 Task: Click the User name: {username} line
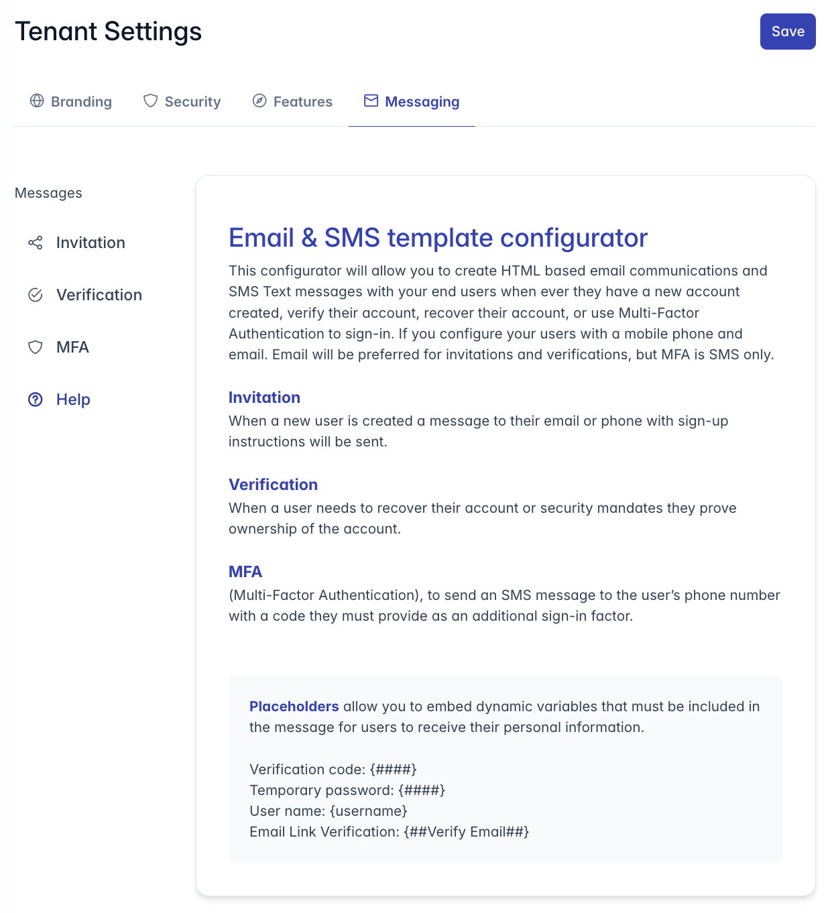329,811
